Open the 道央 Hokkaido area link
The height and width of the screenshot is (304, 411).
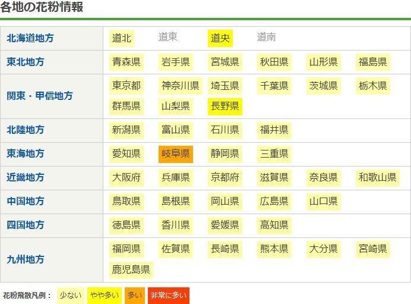[x=220, y=38]
